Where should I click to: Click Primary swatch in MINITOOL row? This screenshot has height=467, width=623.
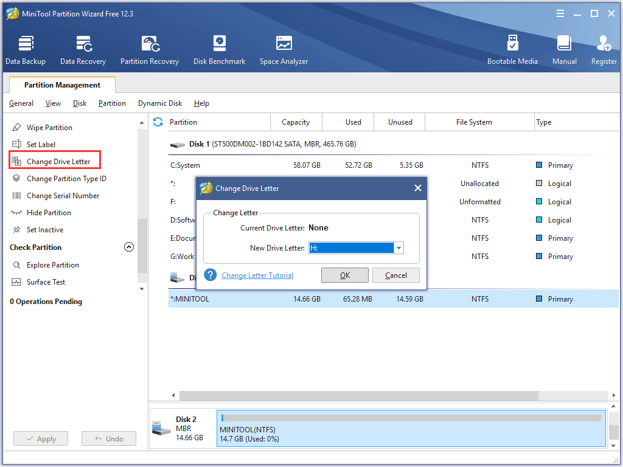(539, 298)
